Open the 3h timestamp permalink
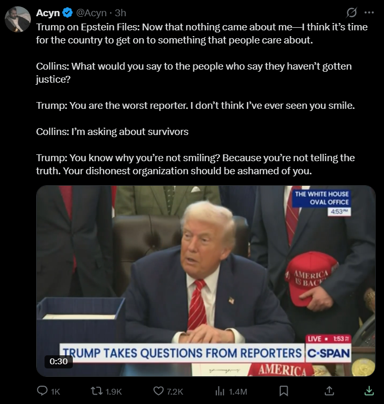Screen dimensions: 384x404 pos(120,13)
